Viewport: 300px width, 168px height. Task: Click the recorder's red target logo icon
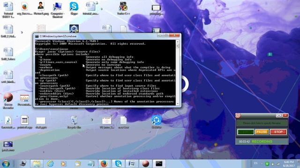point(238,115)
